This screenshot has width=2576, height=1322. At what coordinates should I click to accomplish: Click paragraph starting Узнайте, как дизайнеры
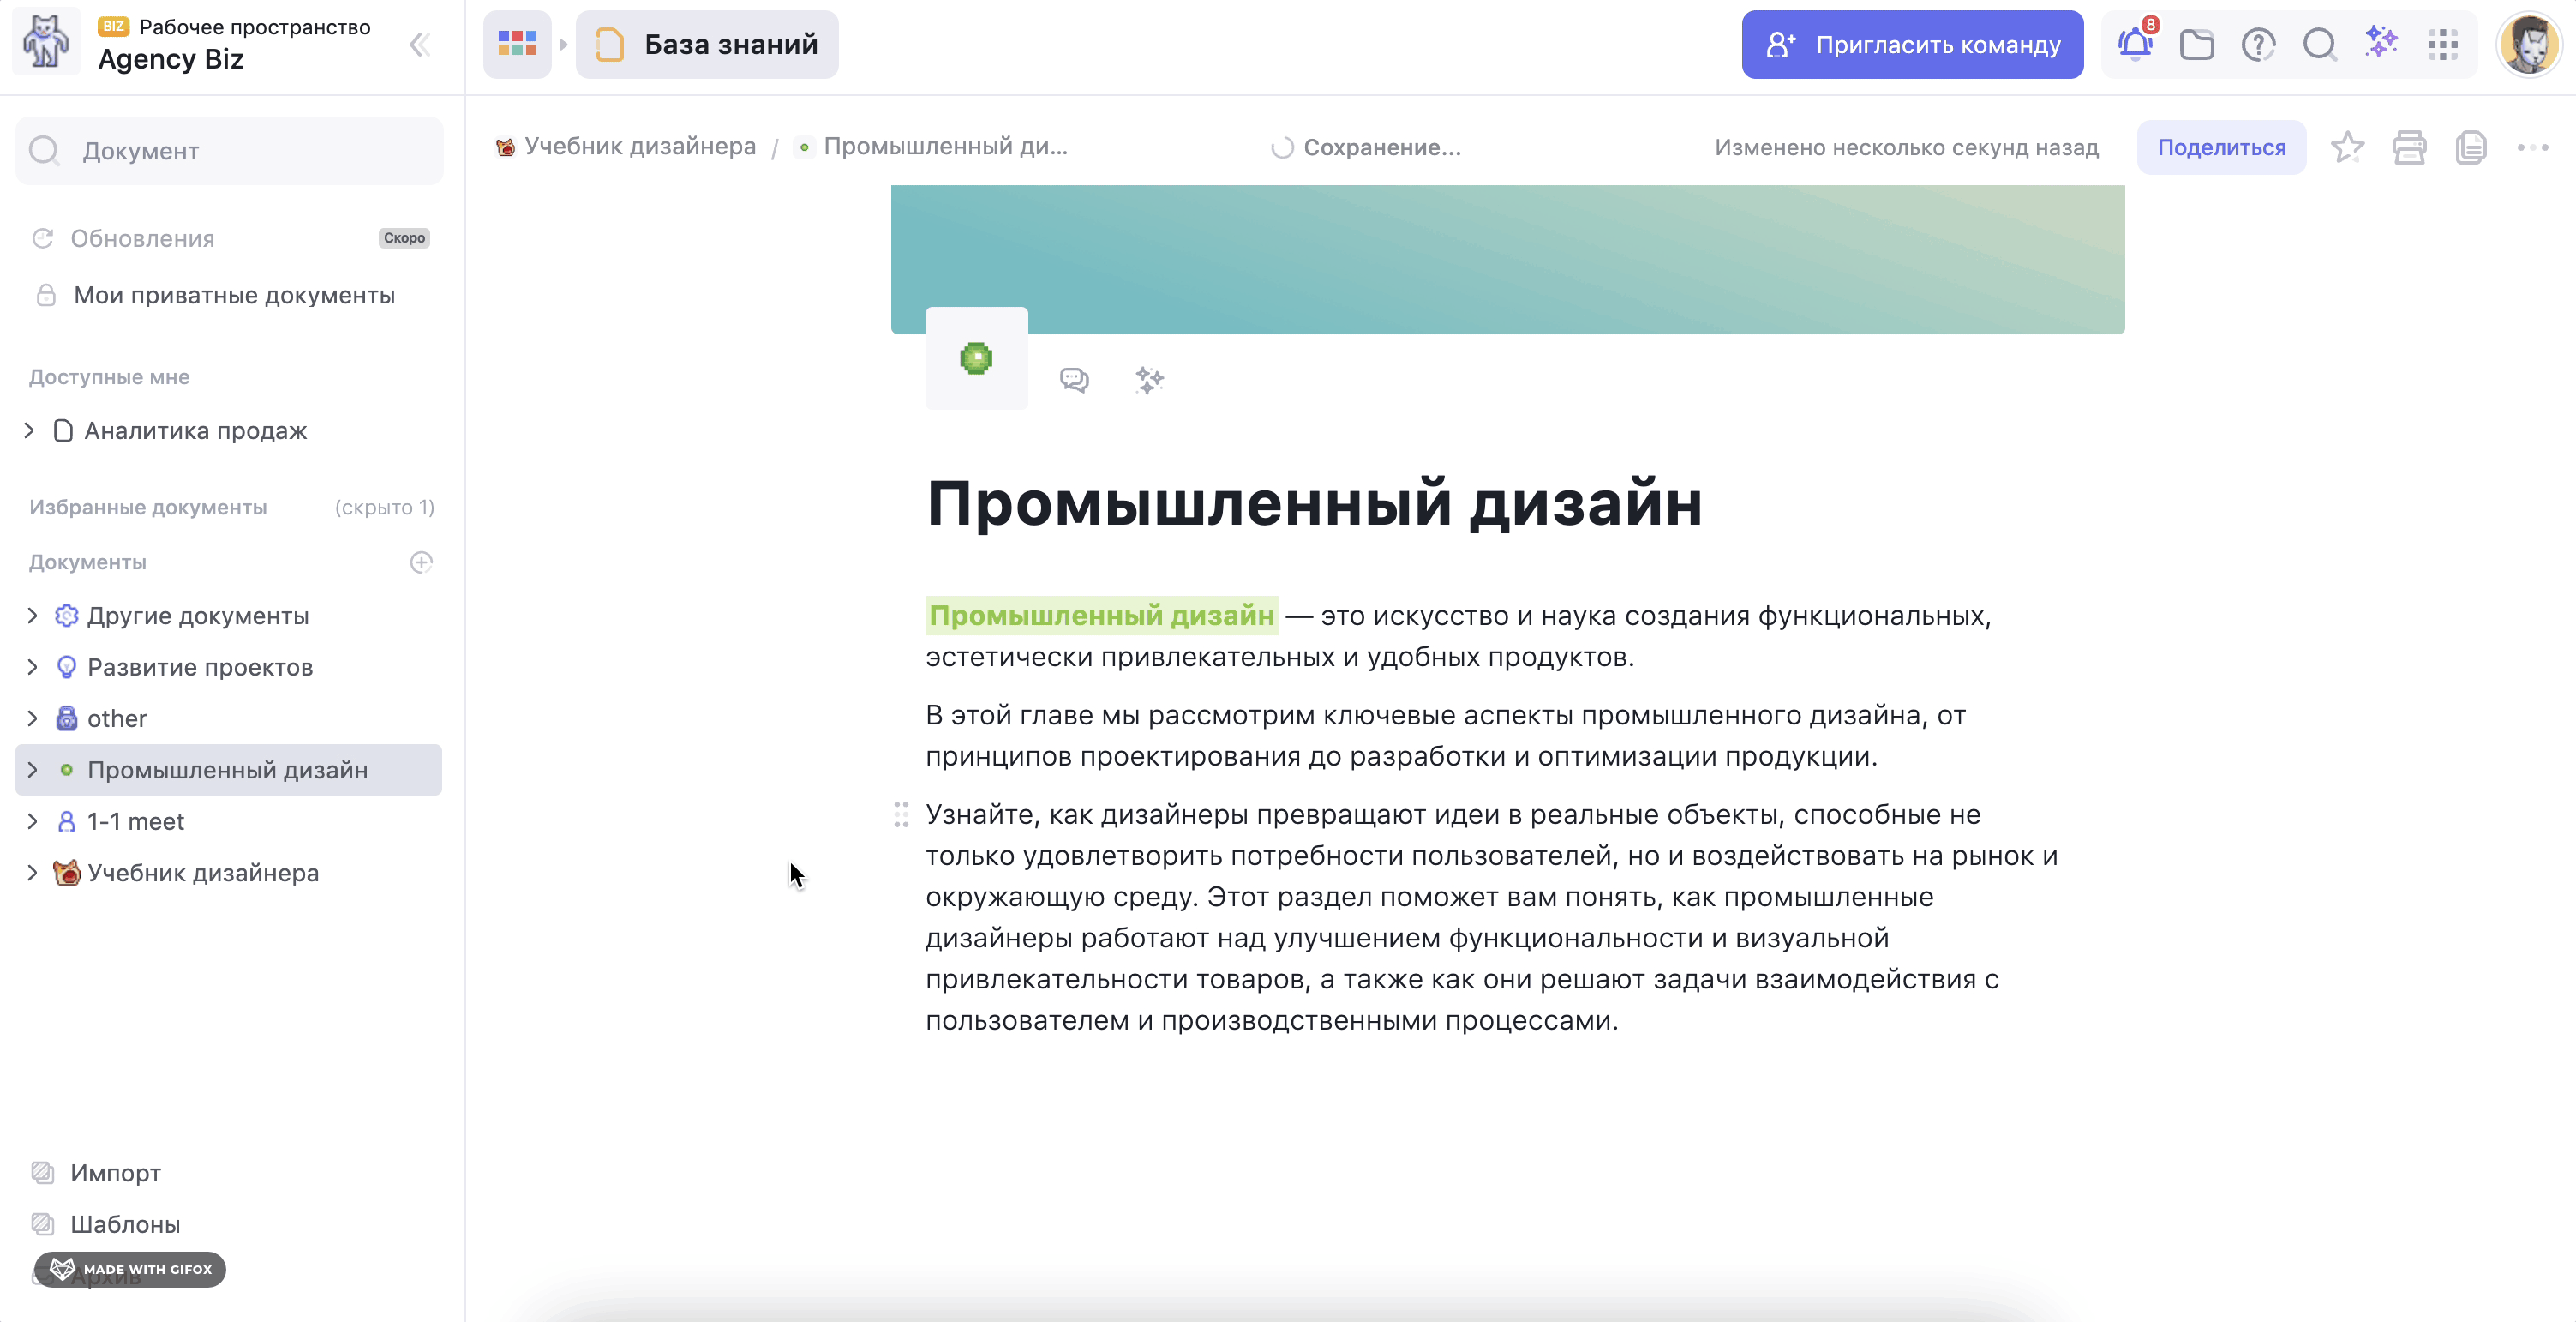(1491, 917)
